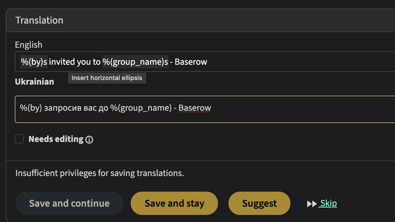This screenshot has width=395, height=222.
Task: Click the Ukrainian language label
Action: click(x=34, y=82)
